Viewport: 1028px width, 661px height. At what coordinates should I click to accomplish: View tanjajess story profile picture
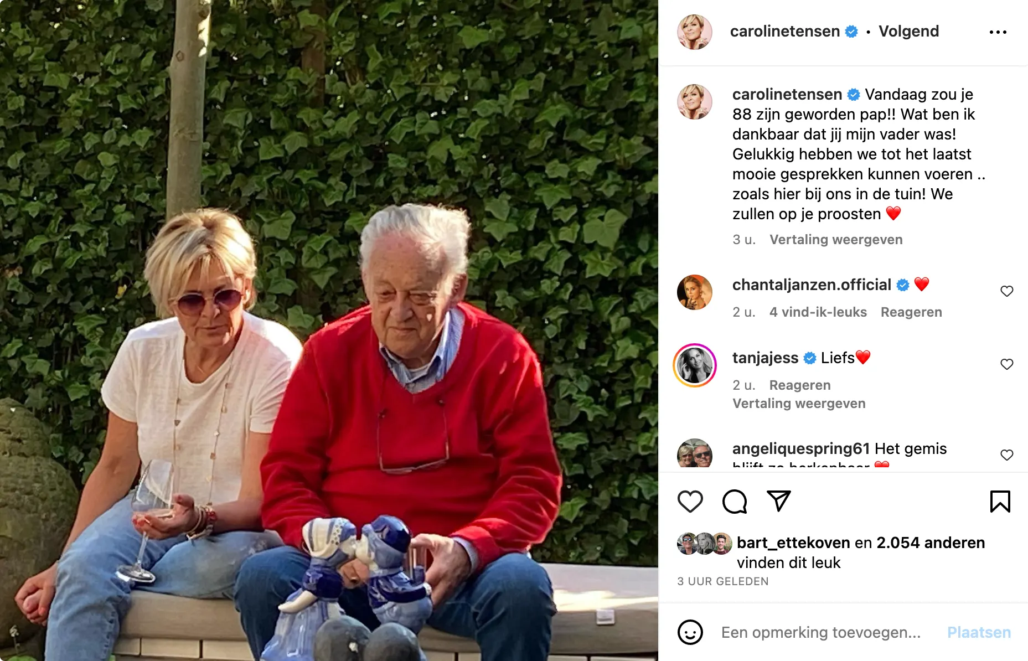[695, 365]
